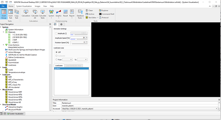Open the To loadcase dropdown
This screenshot has width=221, height=120.
[x=82, y=60]
